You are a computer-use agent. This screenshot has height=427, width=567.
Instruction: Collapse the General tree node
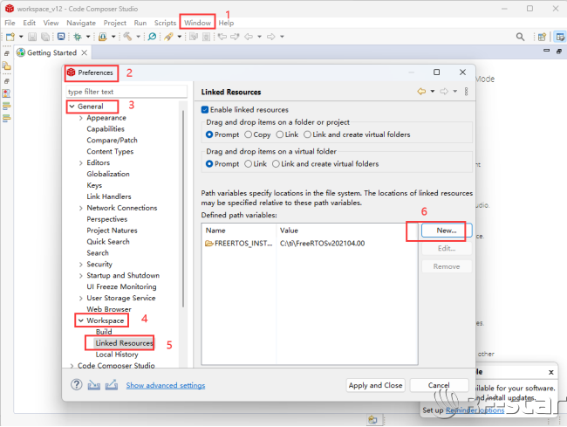72,107
